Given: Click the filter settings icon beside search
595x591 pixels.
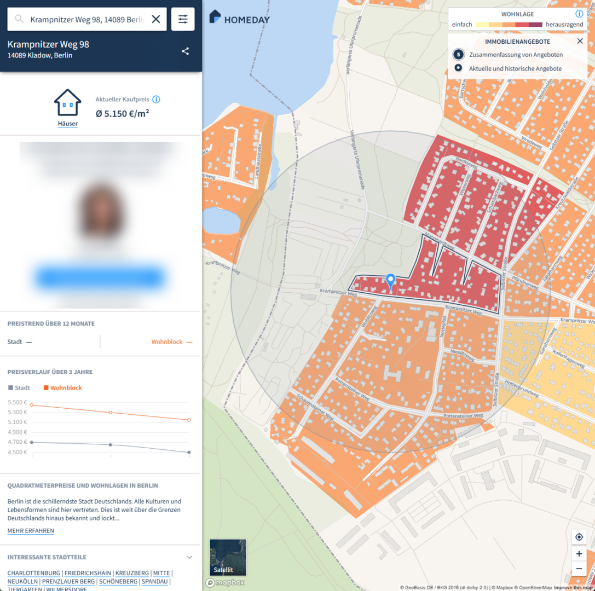Looking at the screenshot, I should click(183, 19).
